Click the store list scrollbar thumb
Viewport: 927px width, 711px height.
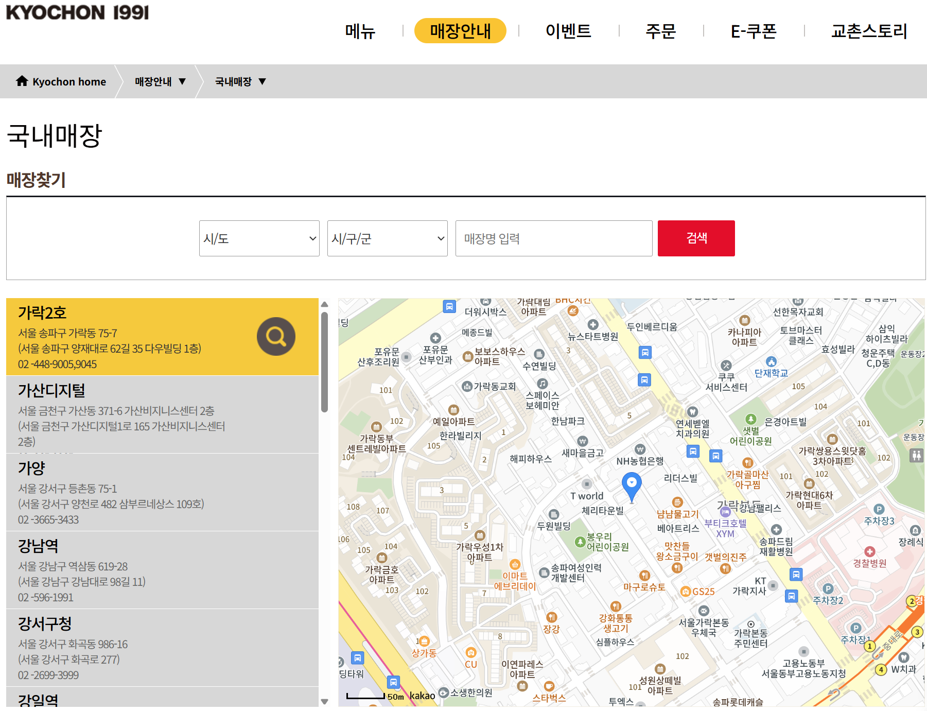[324, 362]
